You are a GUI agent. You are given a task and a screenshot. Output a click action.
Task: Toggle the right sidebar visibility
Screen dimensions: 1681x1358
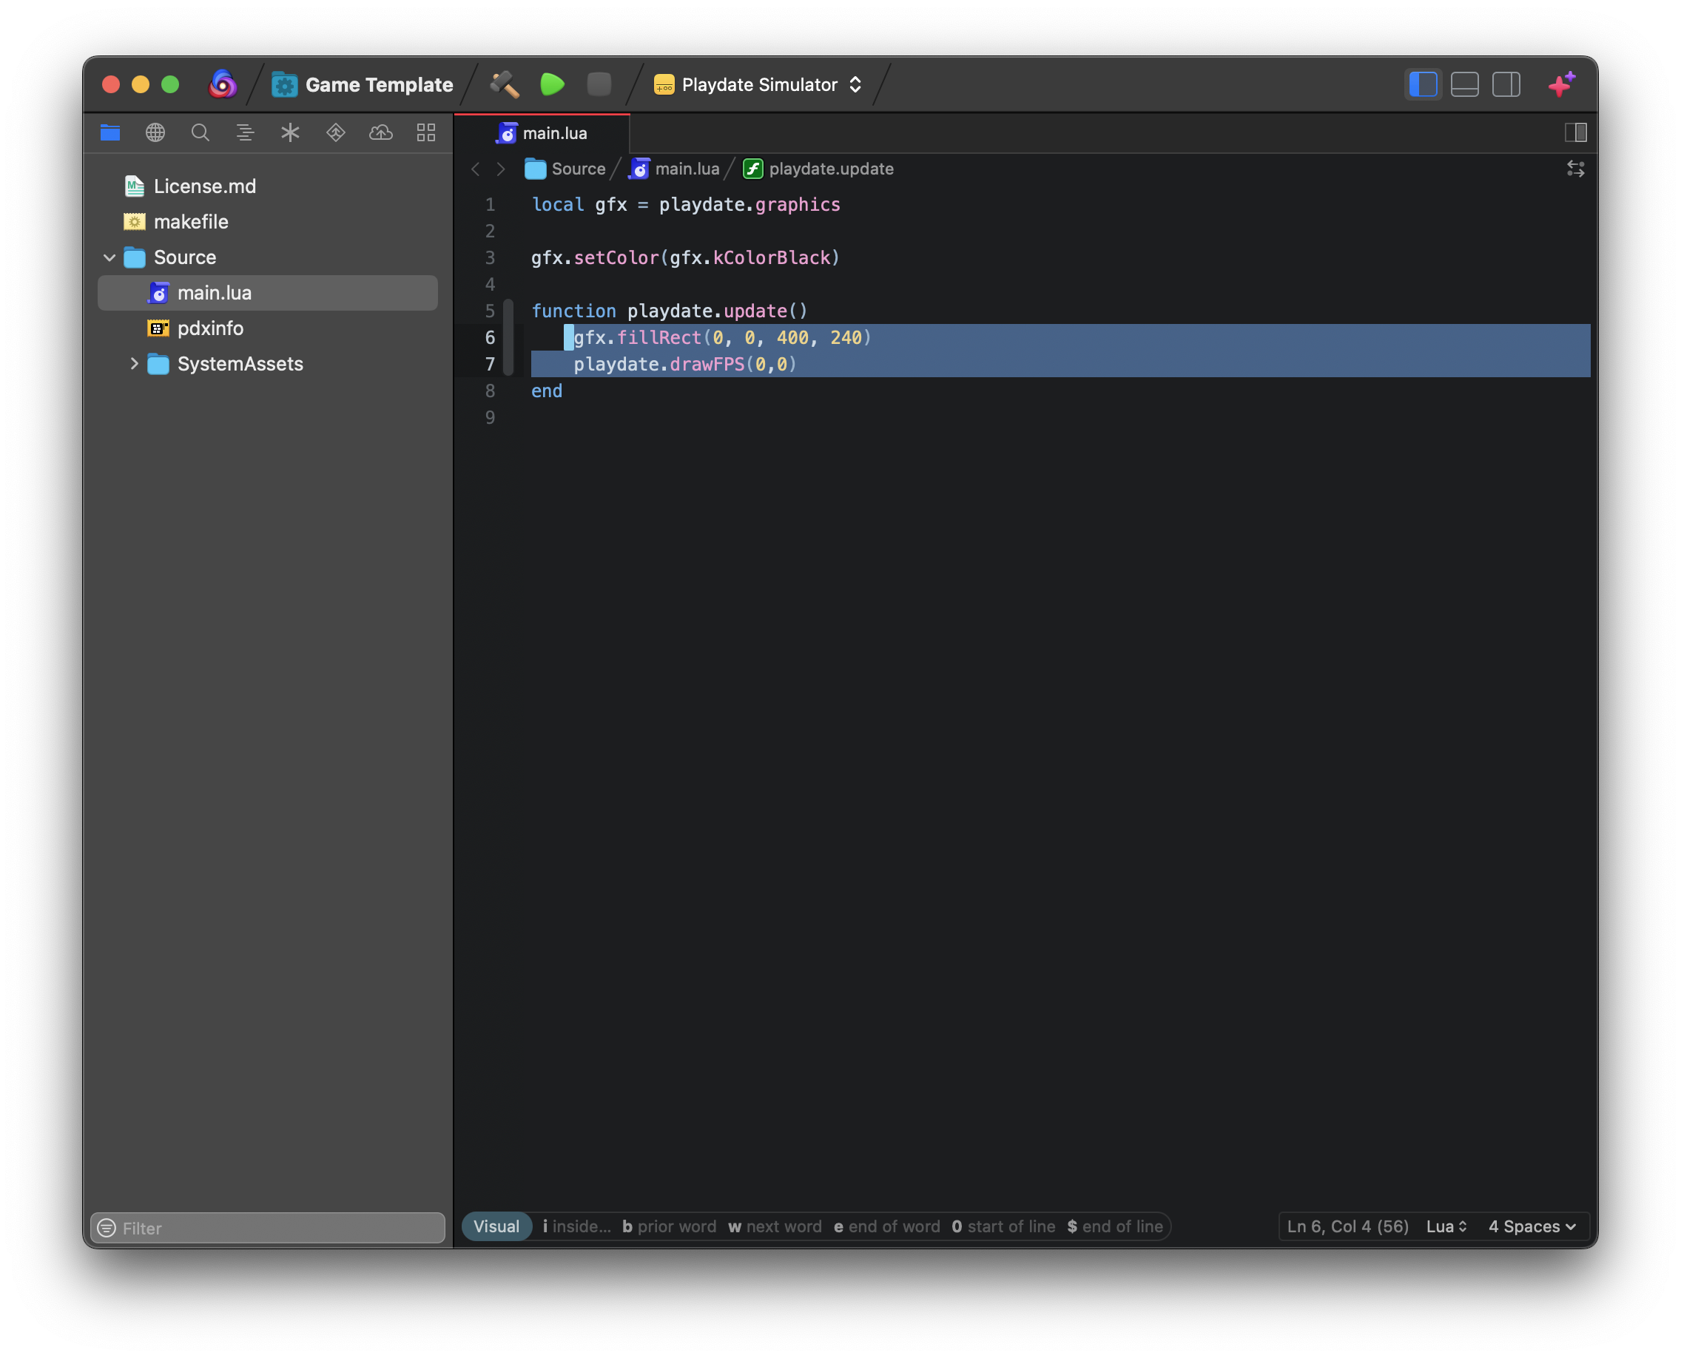point(1506,84)
